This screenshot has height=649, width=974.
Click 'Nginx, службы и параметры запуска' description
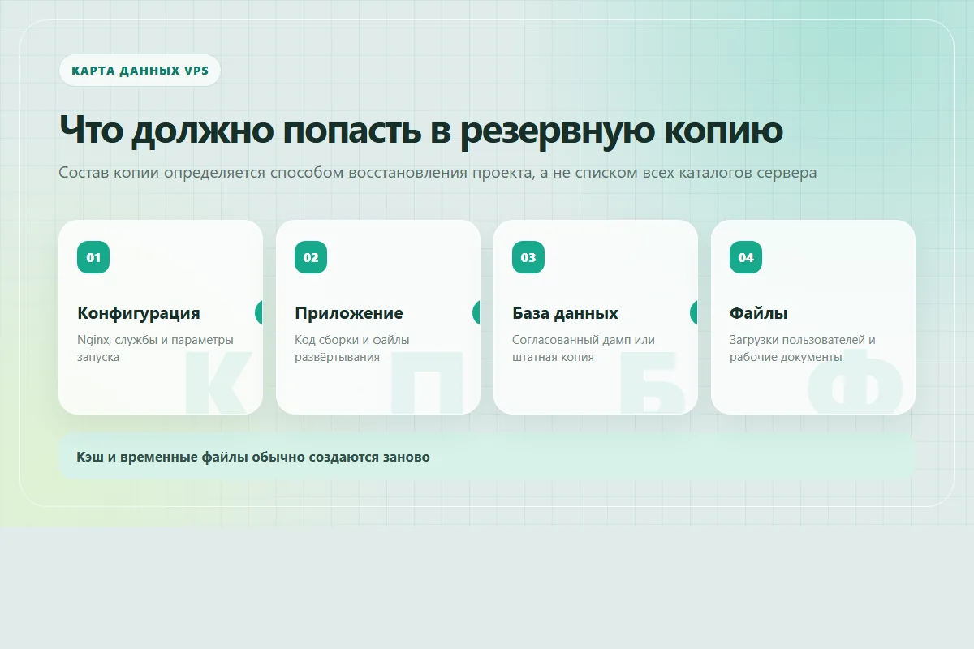pyautogui.click(x=155, y=348)
